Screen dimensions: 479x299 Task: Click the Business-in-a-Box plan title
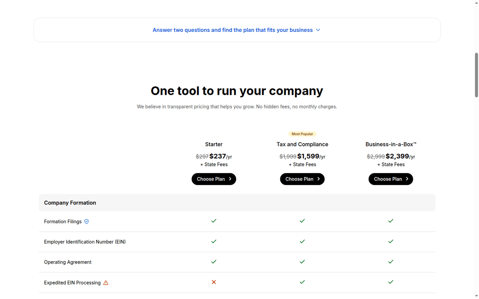391,144
